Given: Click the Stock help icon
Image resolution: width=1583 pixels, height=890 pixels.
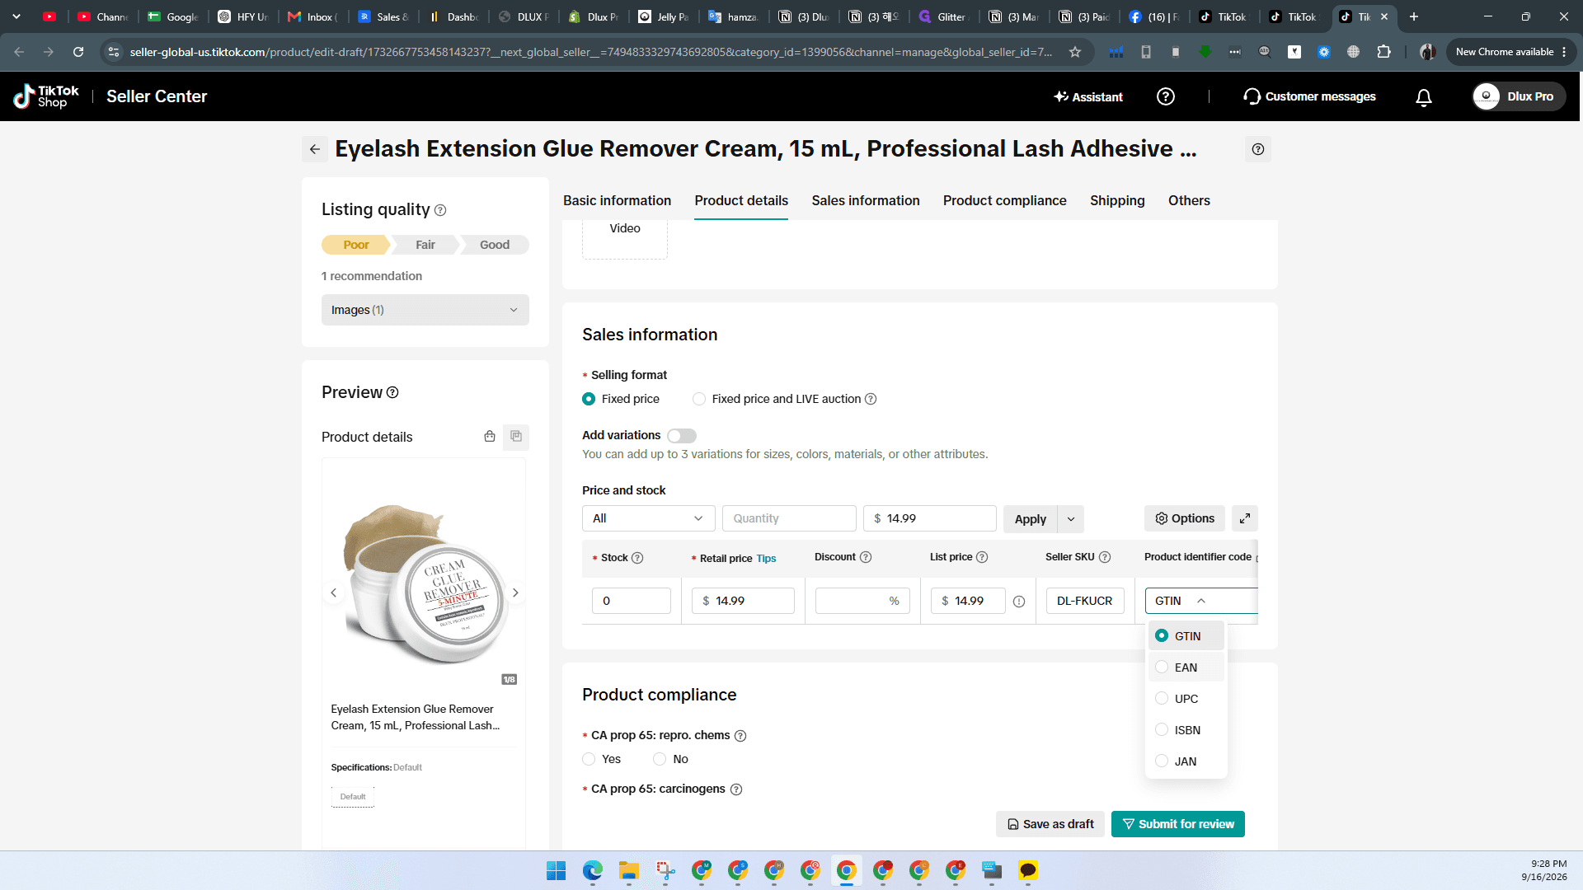Looking at the screenshot, I should click(637, 558).
